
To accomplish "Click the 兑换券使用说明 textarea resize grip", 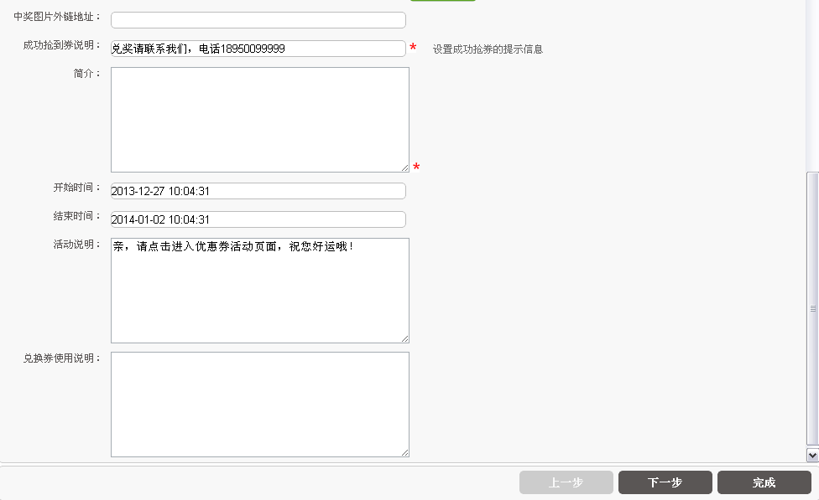I will (404, 452).
